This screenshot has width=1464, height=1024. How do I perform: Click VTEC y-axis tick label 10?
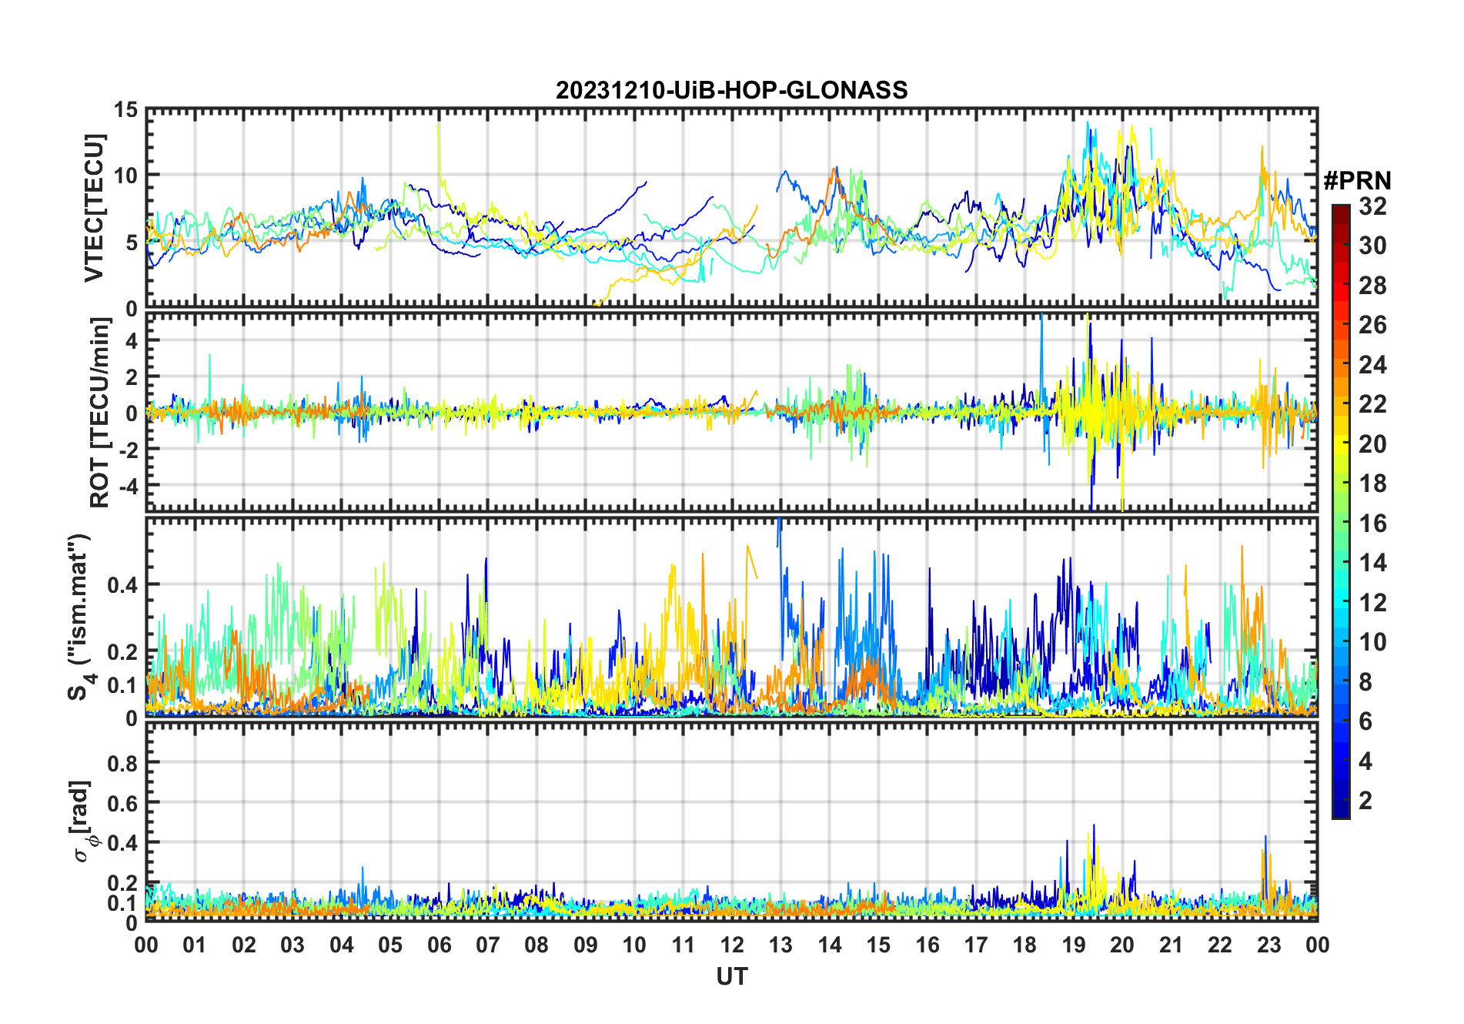(126, 176)
